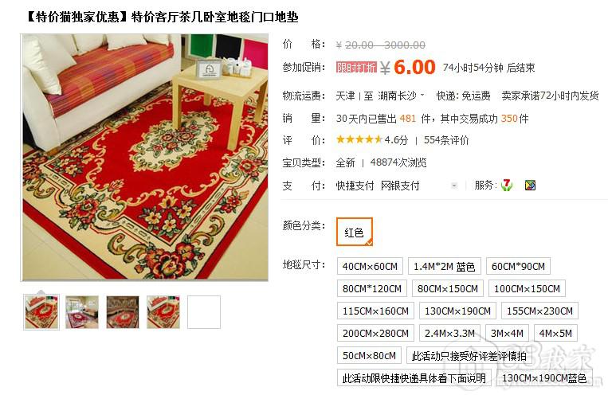This screenshot has height=395, width=608.
Task: Select the 4M×5M size option
Action: tap(555, 334)
